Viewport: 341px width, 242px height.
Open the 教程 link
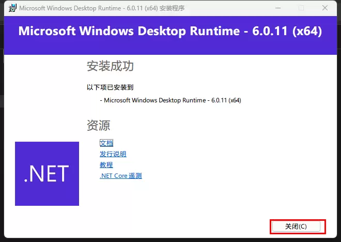click(106, 165)
